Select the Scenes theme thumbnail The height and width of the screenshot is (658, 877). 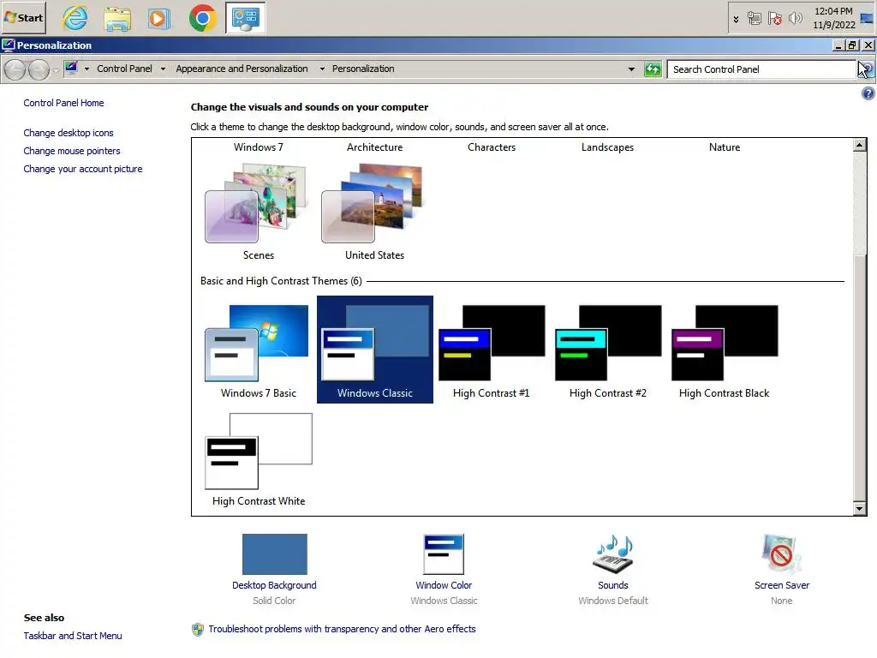pyautogui.click(x=257, y=202)
